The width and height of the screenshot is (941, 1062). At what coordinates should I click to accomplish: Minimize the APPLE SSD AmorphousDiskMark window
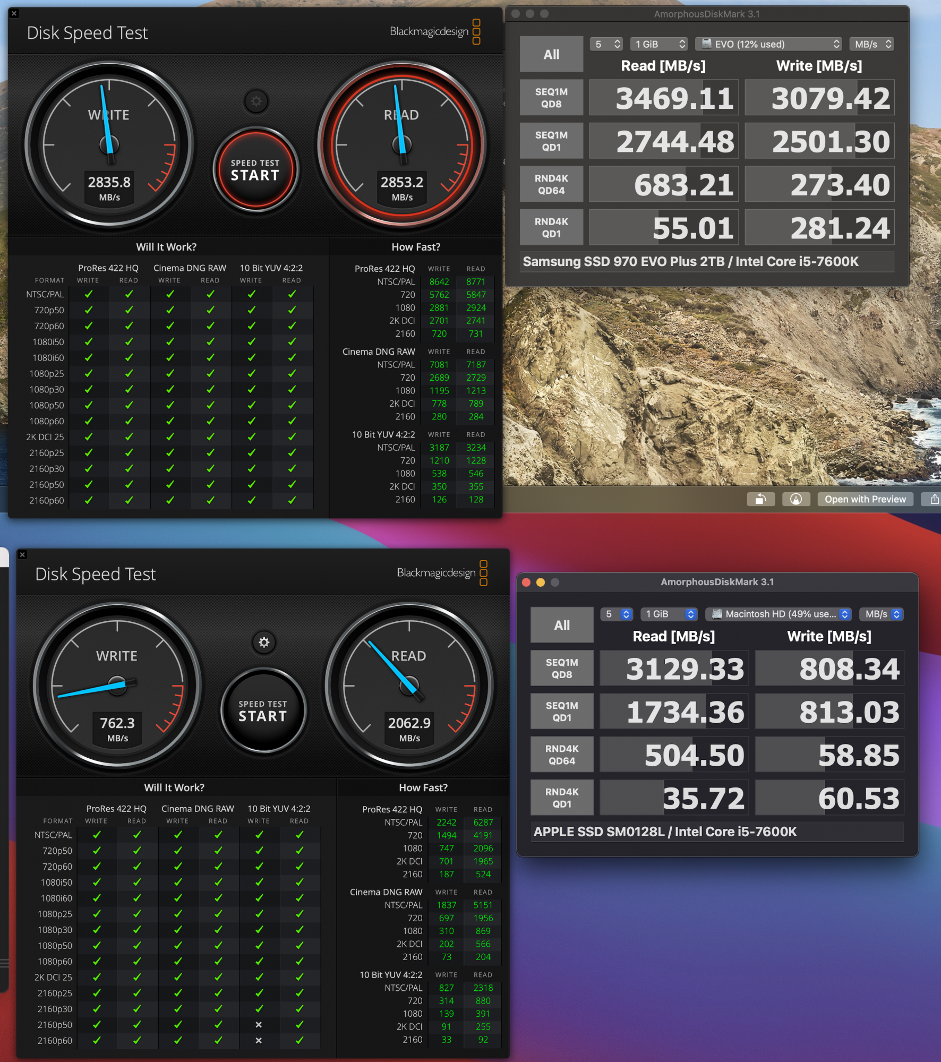click(x=541, y=582)
